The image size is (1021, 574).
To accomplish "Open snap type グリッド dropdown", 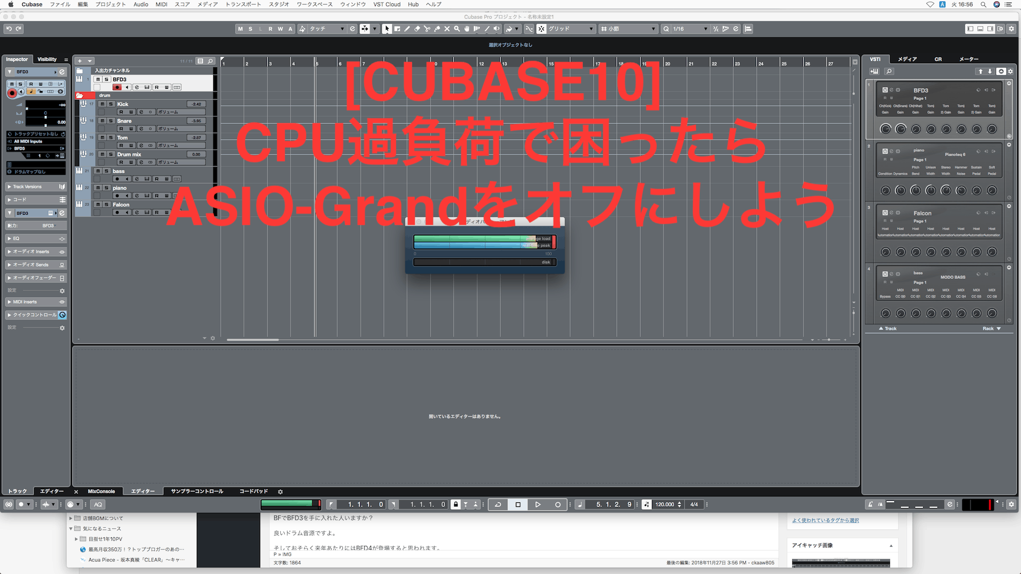I will [571, 29].
